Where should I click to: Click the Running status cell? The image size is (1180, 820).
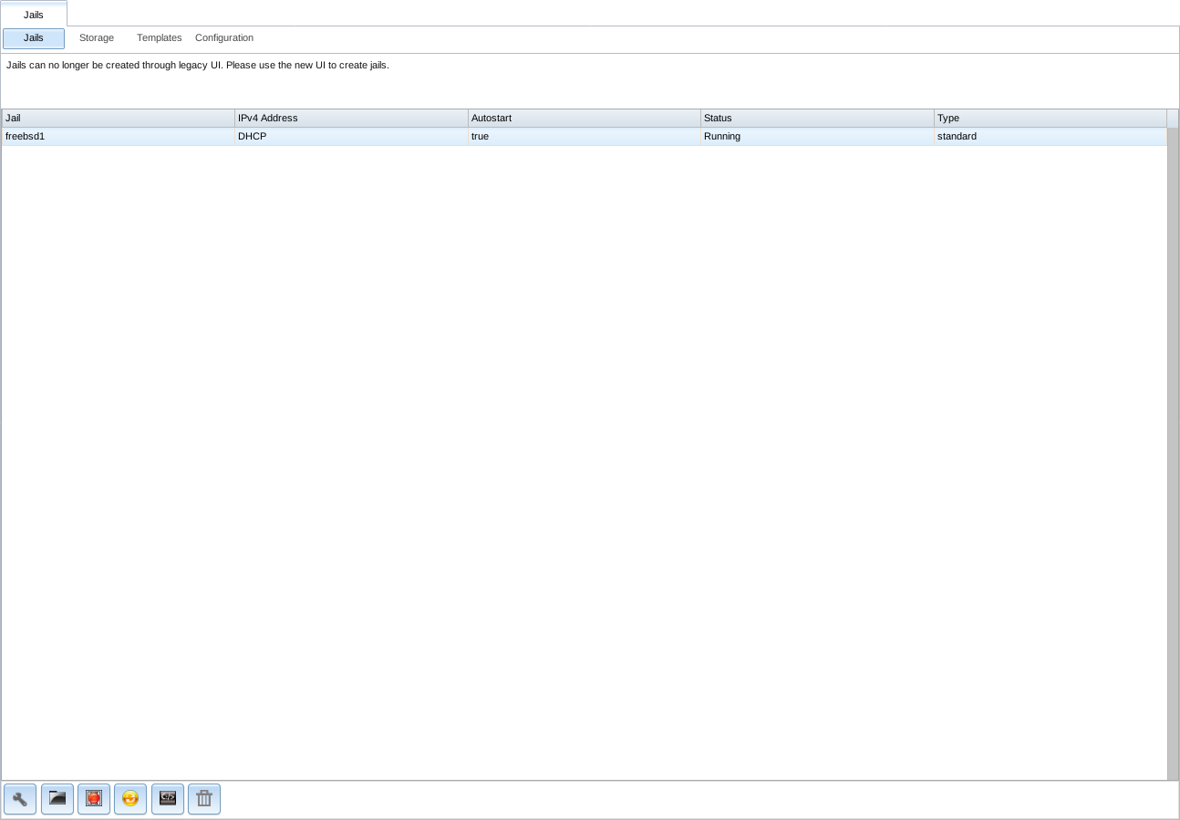(817, 137)
